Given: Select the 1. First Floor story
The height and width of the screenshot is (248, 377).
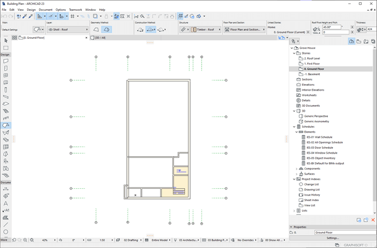Looking at the screenshot, I should [x=312, y=64].
